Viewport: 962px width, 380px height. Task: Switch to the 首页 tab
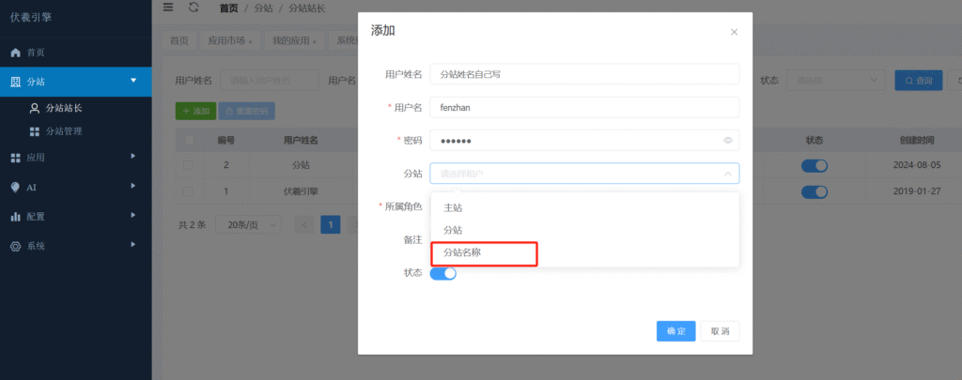point(179,40)
